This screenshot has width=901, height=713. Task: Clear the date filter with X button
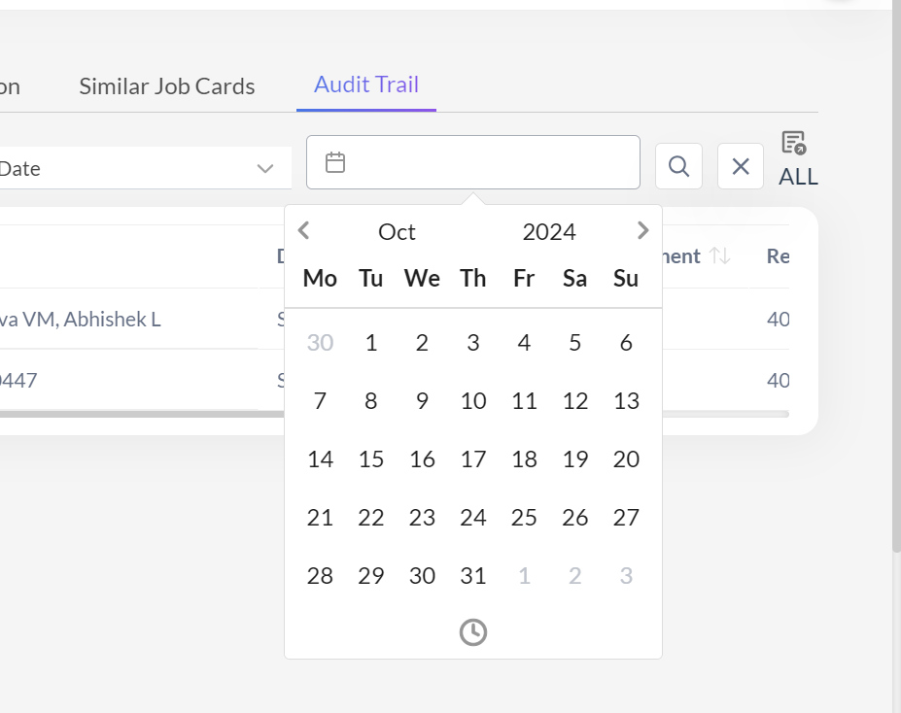pyautogui.click(x=740, y=166)
